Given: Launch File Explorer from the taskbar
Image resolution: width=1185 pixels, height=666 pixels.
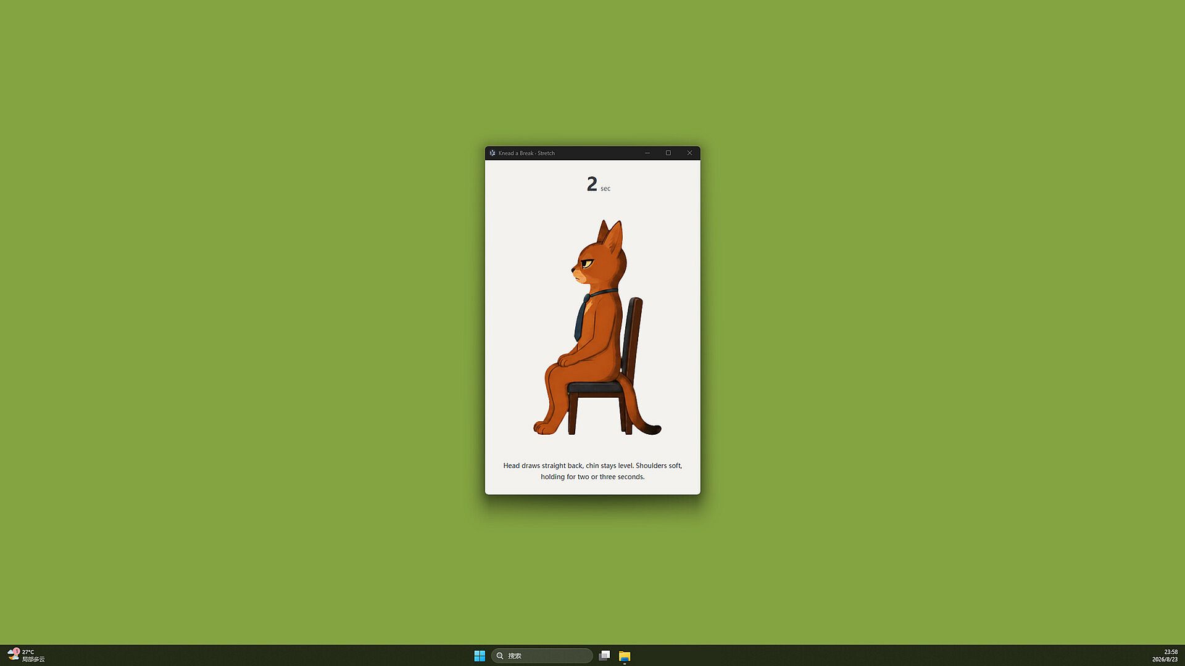Looking at the screenshot, I should point(625,656).
